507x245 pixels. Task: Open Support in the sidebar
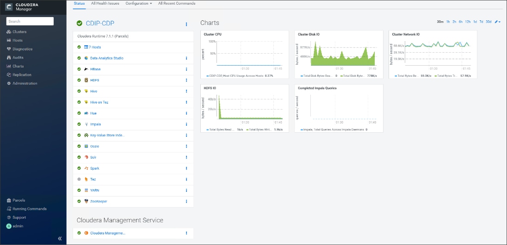click(16, 218)
